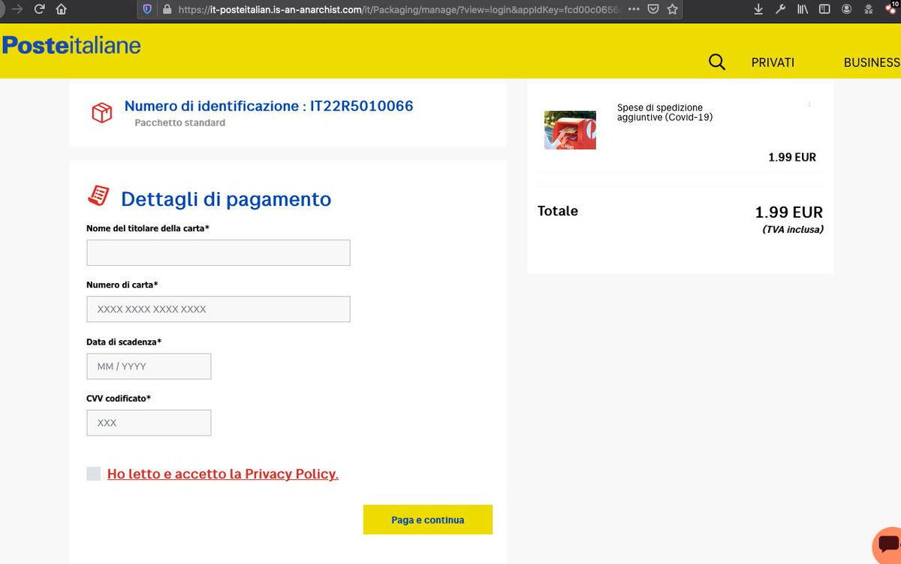Viewport: 901px width, 564px height.
Task: Click the extension icon beside account
Action: coord(869,9)
